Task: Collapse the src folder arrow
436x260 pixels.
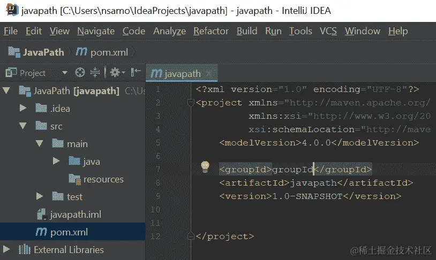Action: click(23, 126)
